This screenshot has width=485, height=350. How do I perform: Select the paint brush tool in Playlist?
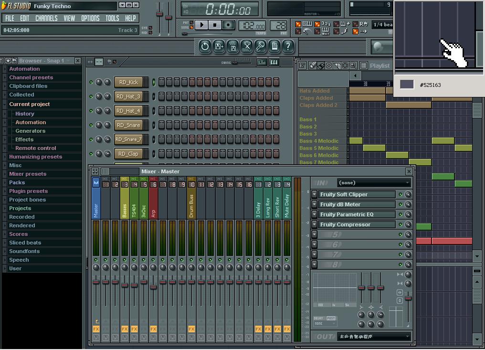pyautogui.click(x=321, y=65)
